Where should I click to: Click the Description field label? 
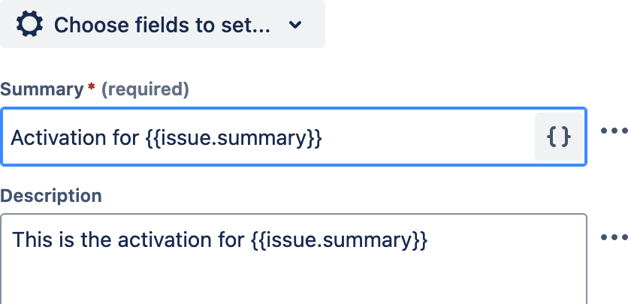pos(51,196)
